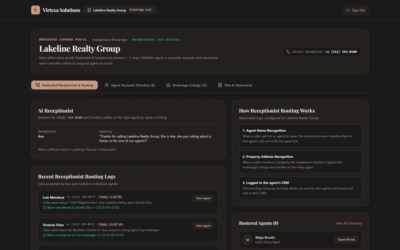Click the Ava greeting quote text
The image size is (400, 250).
pyautogui.click(x=155, y=138)
